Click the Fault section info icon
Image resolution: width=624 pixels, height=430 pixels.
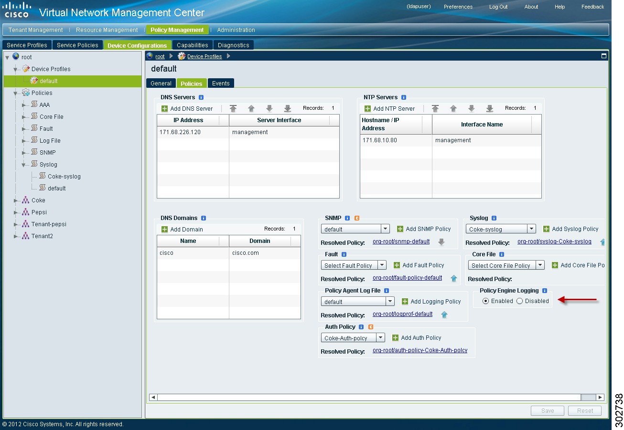pos(344,254)
